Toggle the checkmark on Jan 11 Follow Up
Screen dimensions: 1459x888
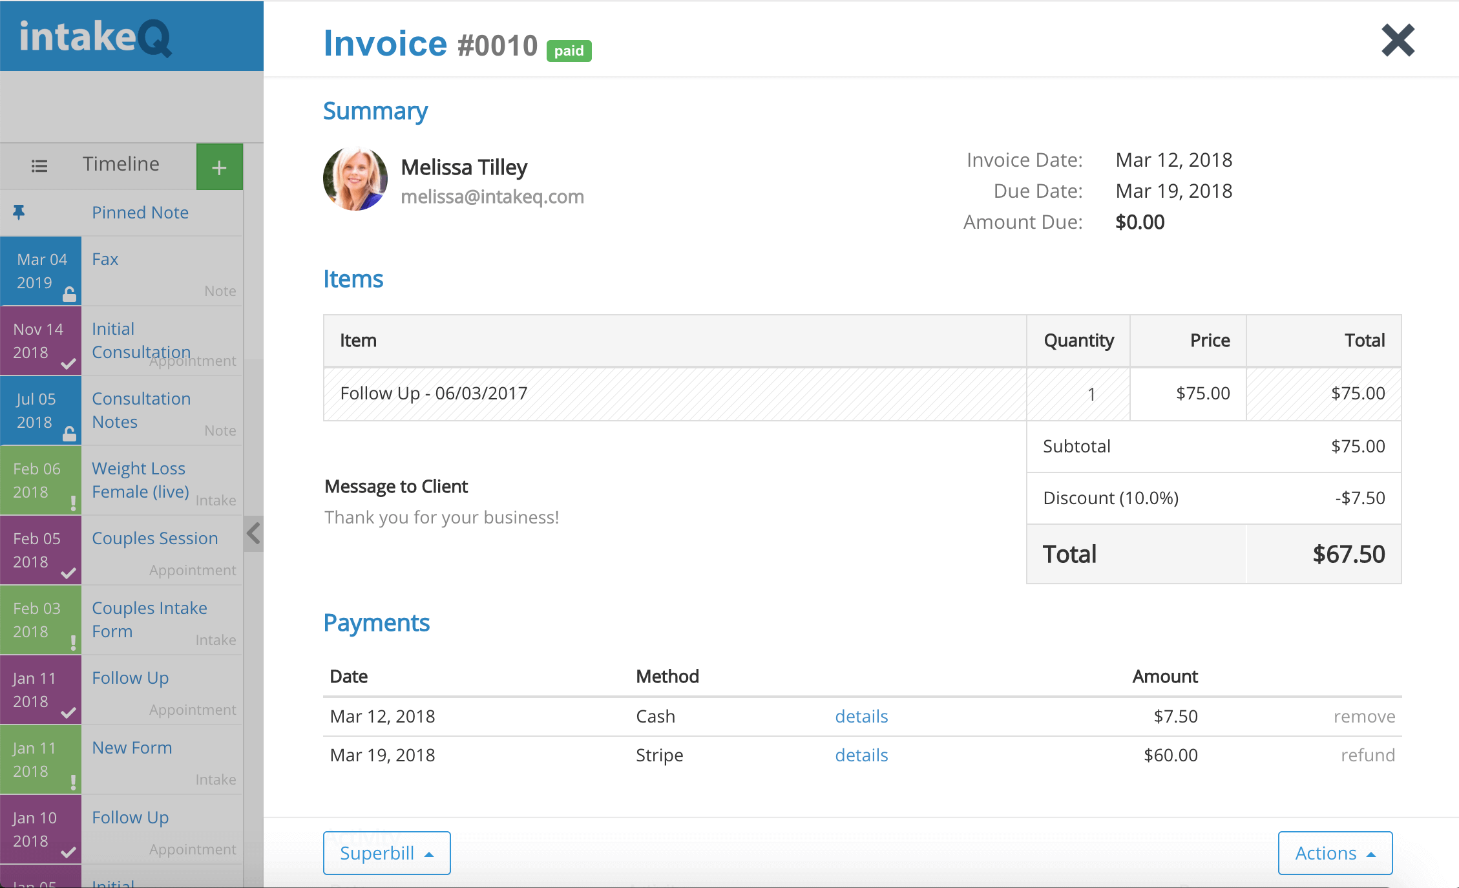pos(68,712)
